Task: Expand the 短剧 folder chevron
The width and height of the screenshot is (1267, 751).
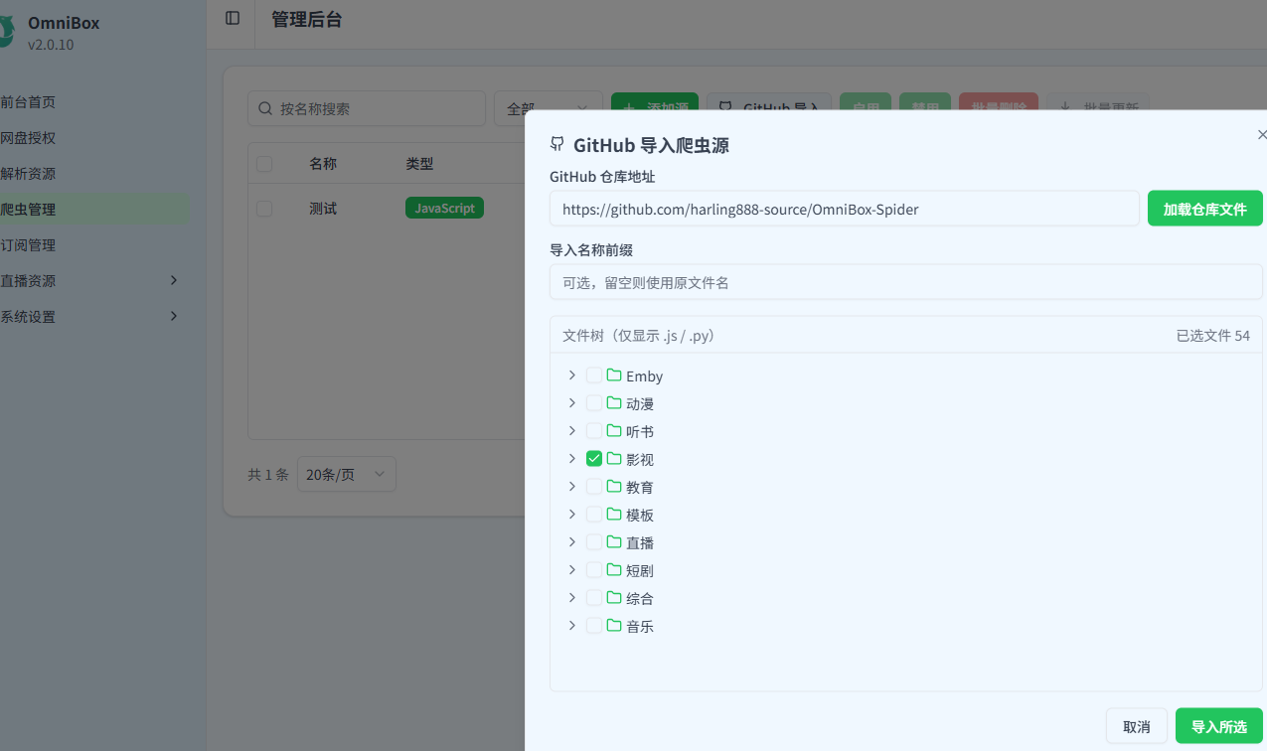Action: click(x=571, y=570)
